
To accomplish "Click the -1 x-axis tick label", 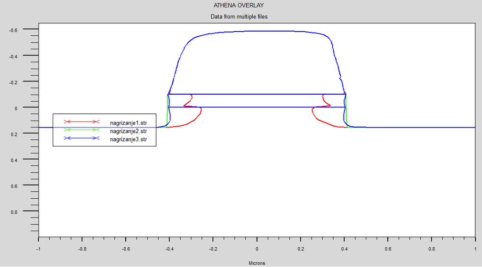I will 39,249.
